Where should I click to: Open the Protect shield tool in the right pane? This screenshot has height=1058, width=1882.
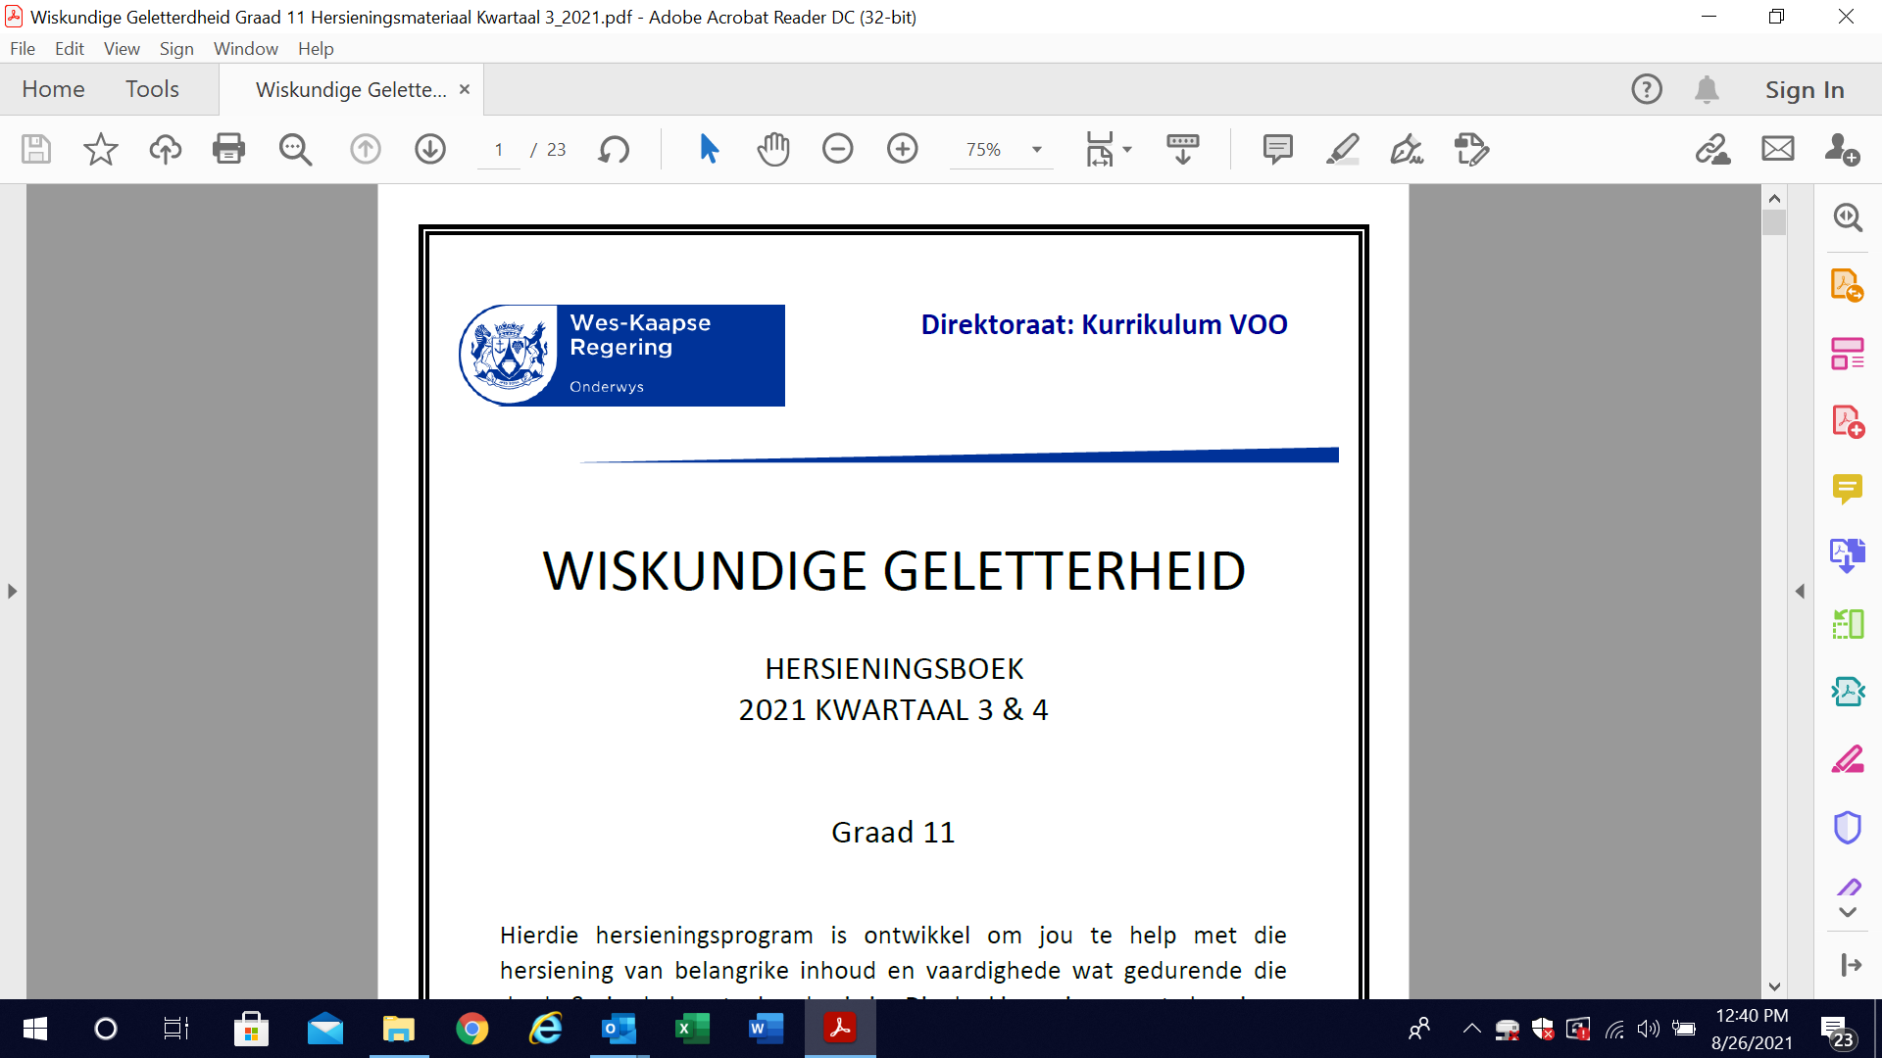coord(1848,828)
